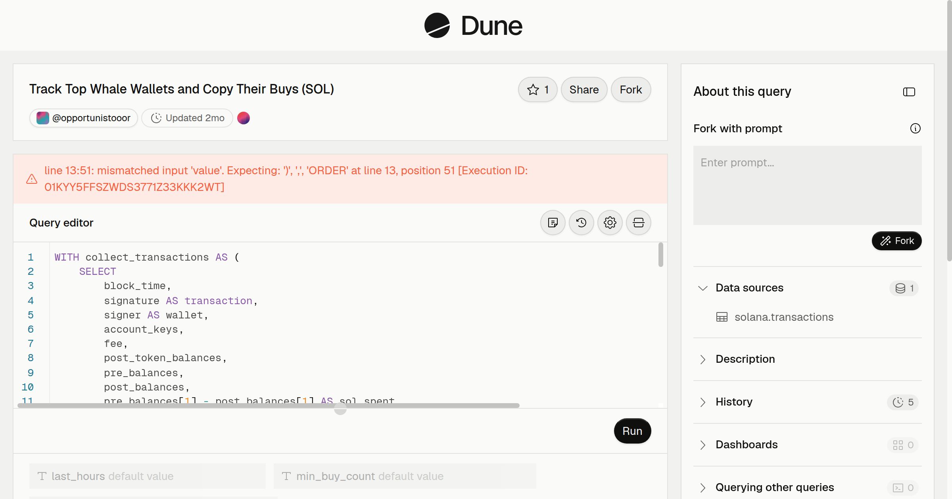The image size is (952, 499).
Task: Toggle the editor expand layout icon
Action: pos(639,223)
